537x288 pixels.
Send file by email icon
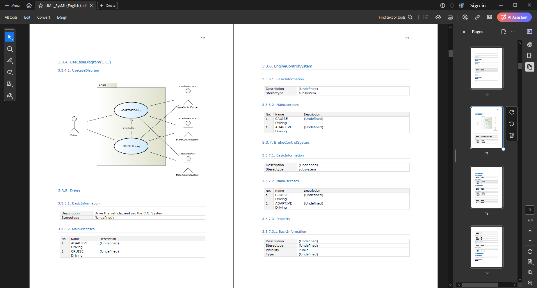[x=489, y=17]
